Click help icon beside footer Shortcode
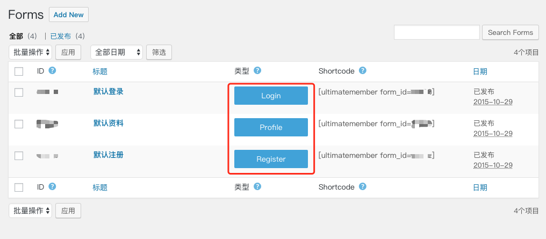This screenshot has width=546, height=239. tap(363, 186)
